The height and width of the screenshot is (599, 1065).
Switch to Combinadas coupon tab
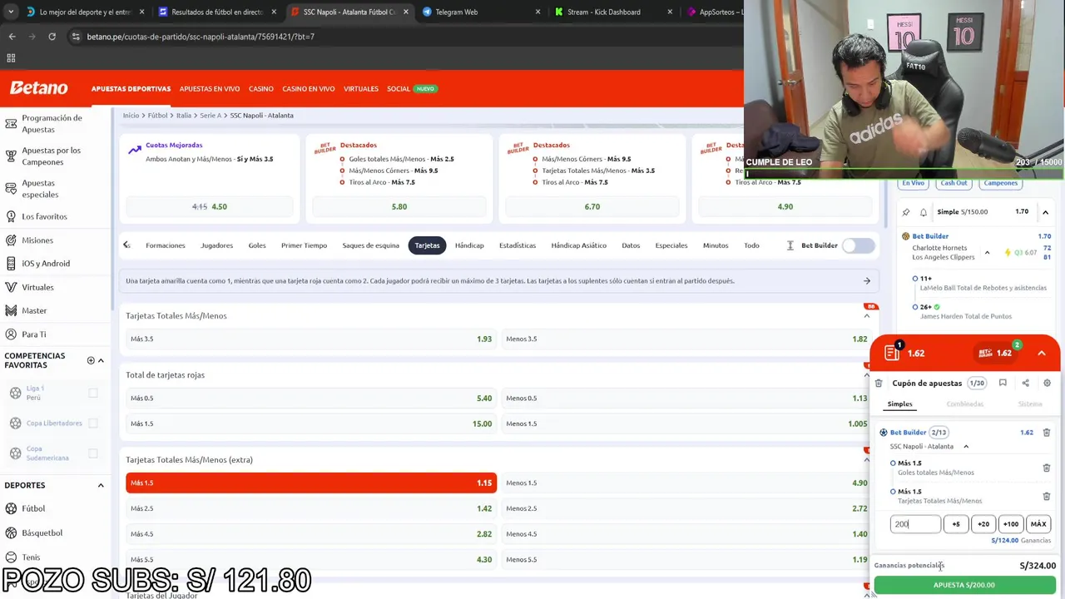pyautogui.click(x=965, y=404)
